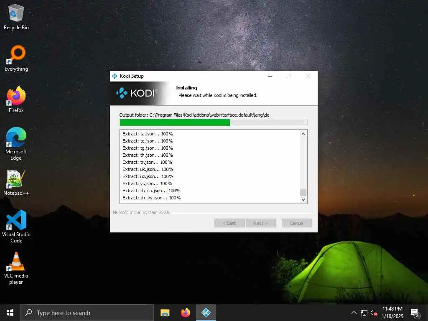The width and height of the screenshot is (428, 321).
Task: Select the 'Extract: zh_tw.json... 100%' log line
Action: pos(151,198)
